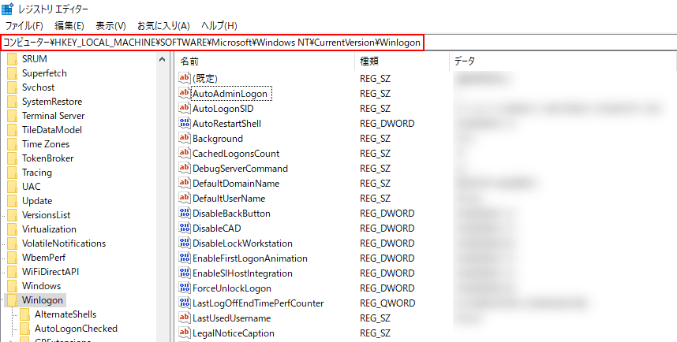This screenshot has height=342, width=677.
Task: Select the UAC key
Action: click(x=31, y=187)
